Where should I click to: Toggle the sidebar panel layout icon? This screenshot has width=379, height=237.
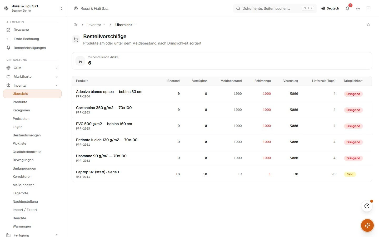[x=368, y=8]
